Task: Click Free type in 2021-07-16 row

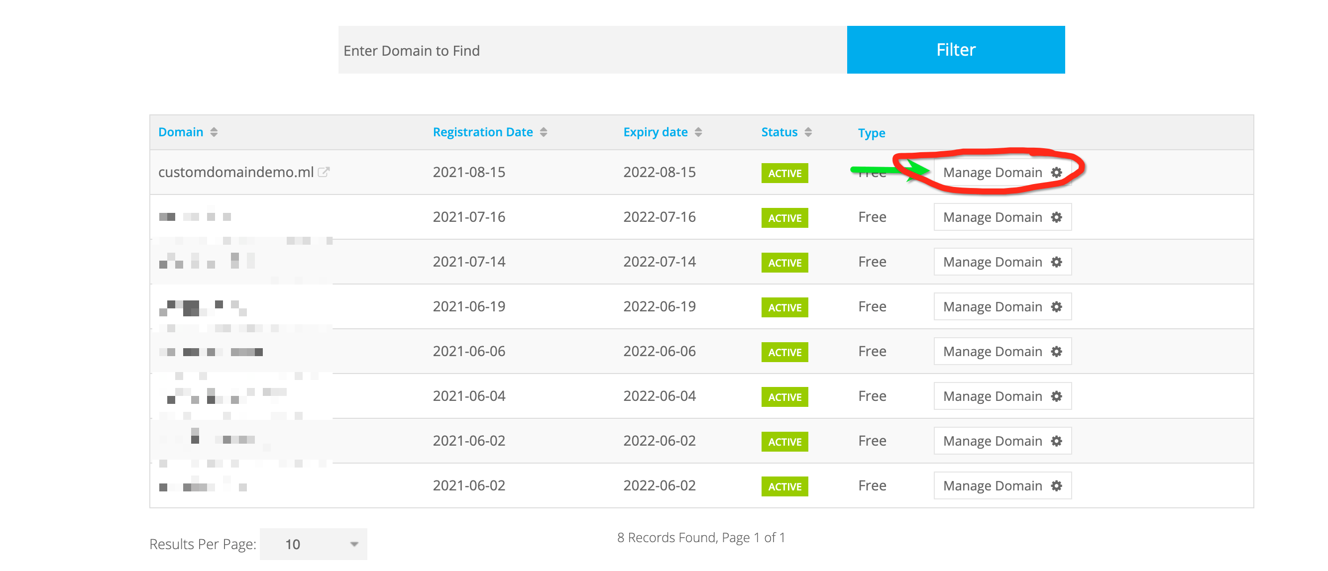Action: pos(872,217)
